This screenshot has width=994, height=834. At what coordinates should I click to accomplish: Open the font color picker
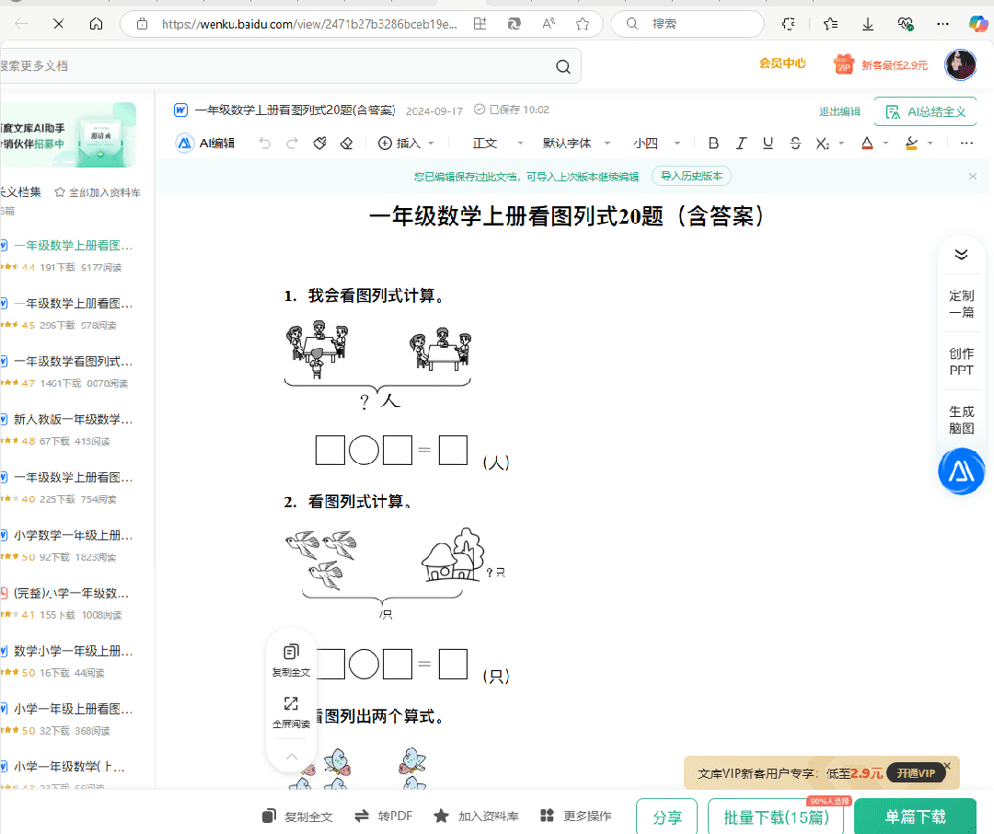coord(869,143)
